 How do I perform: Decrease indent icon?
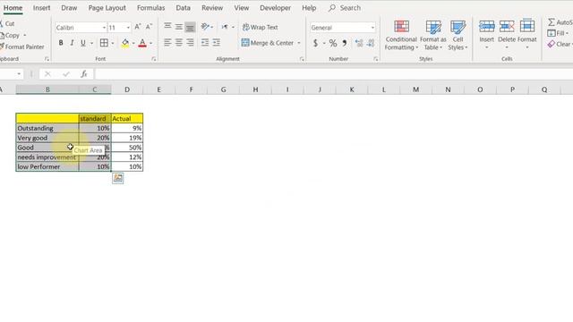coord(205,43)
